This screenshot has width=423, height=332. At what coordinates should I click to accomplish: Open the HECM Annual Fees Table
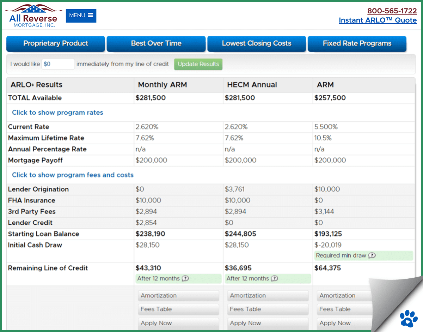click(268, 309)
